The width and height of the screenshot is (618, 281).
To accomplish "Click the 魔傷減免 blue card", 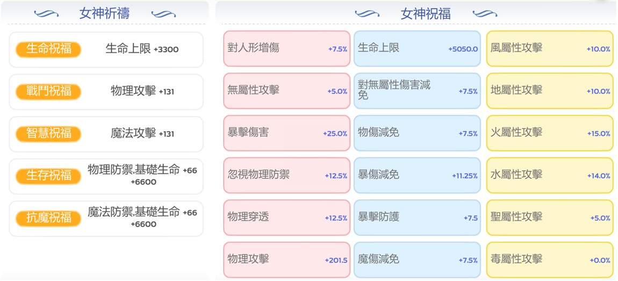I will point(417,260).
